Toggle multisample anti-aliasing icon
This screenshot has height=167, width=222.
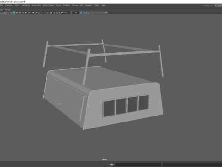(39, 13)
